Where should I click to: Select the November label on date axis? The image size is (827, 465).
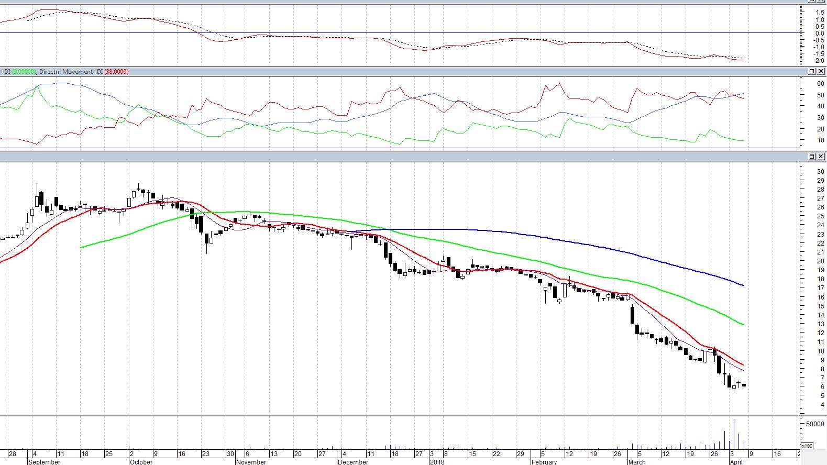(x=251, y=462)
